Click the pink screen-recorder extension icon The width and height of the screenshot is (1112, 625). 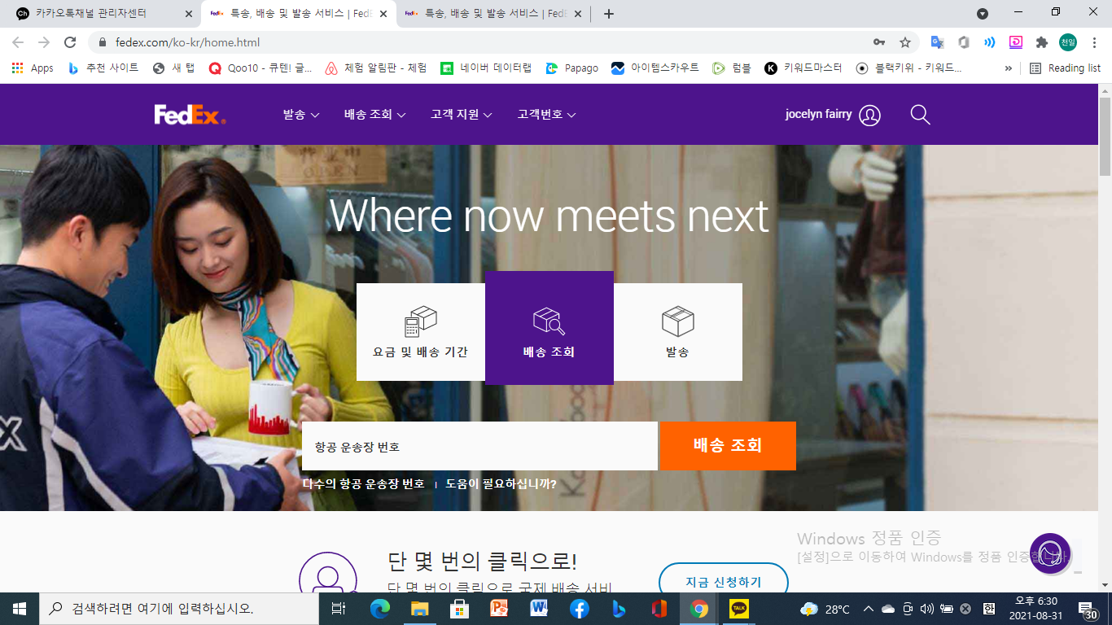pos(1015,42)
